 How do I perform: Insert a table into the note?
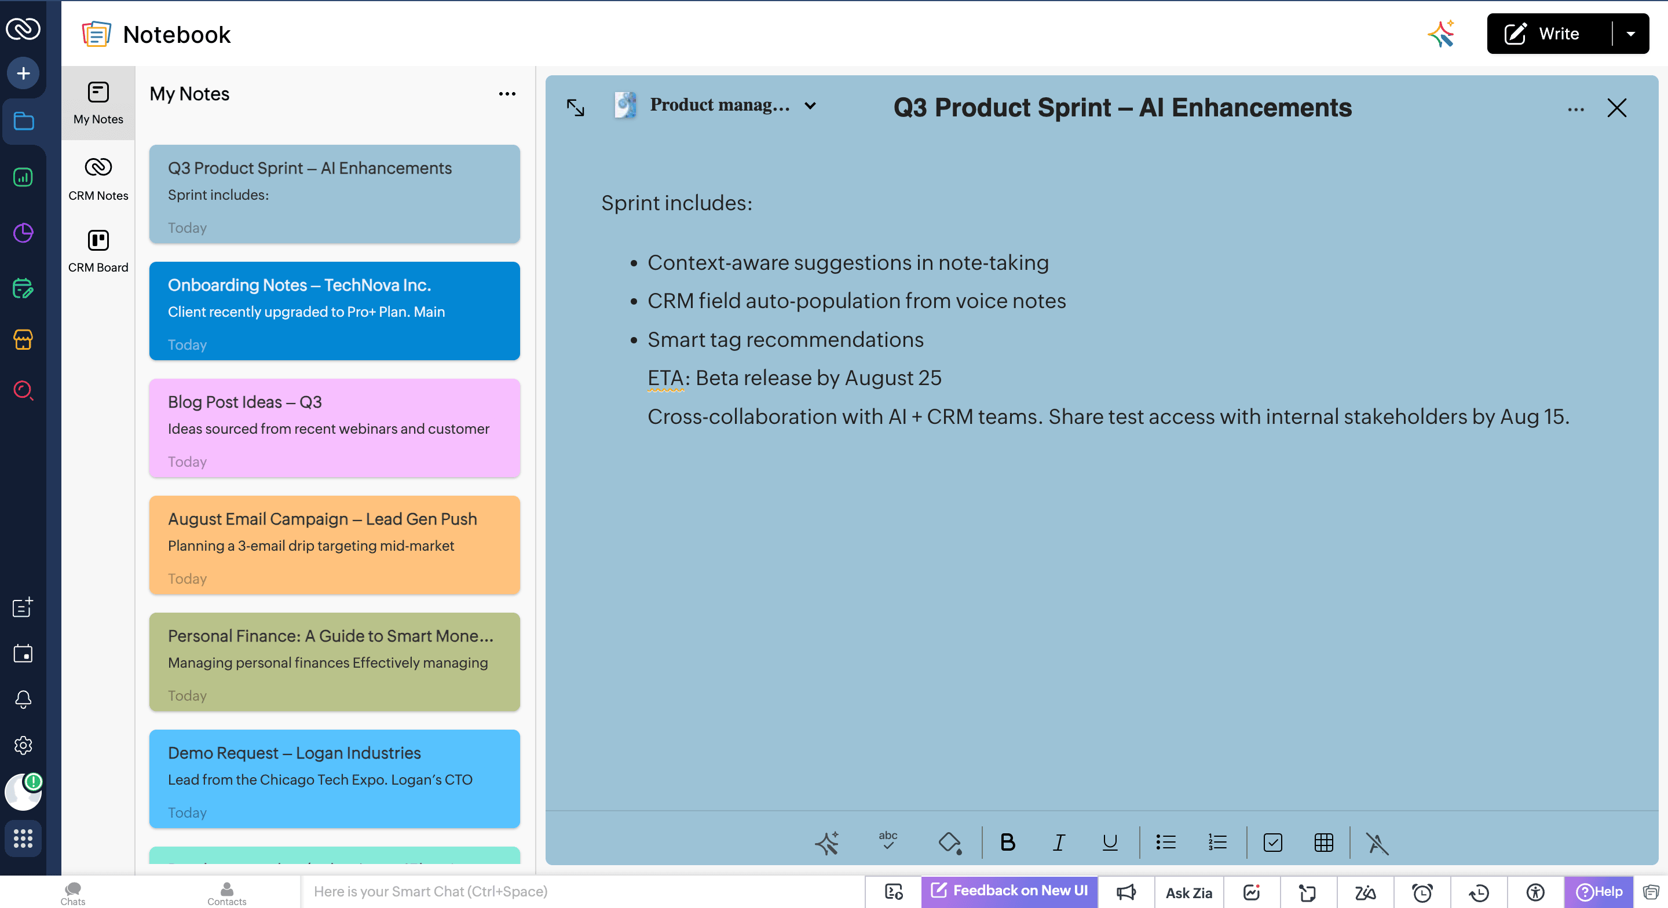tap(1323, 842)
